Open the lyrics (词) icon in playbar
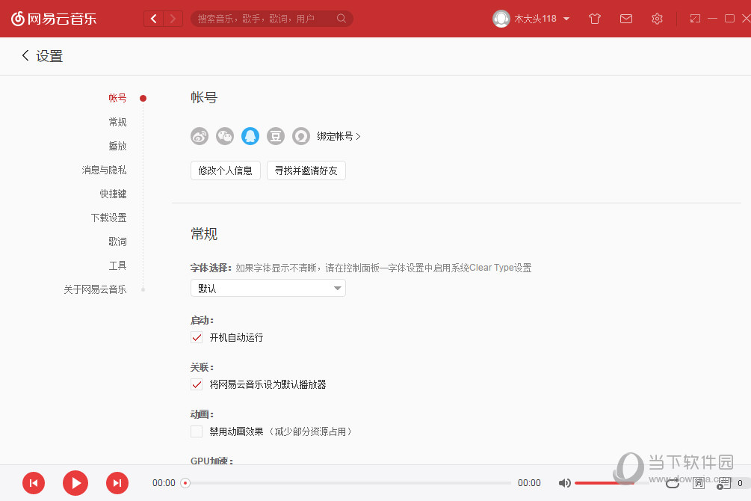751x501 pixels. pos(698,483)
